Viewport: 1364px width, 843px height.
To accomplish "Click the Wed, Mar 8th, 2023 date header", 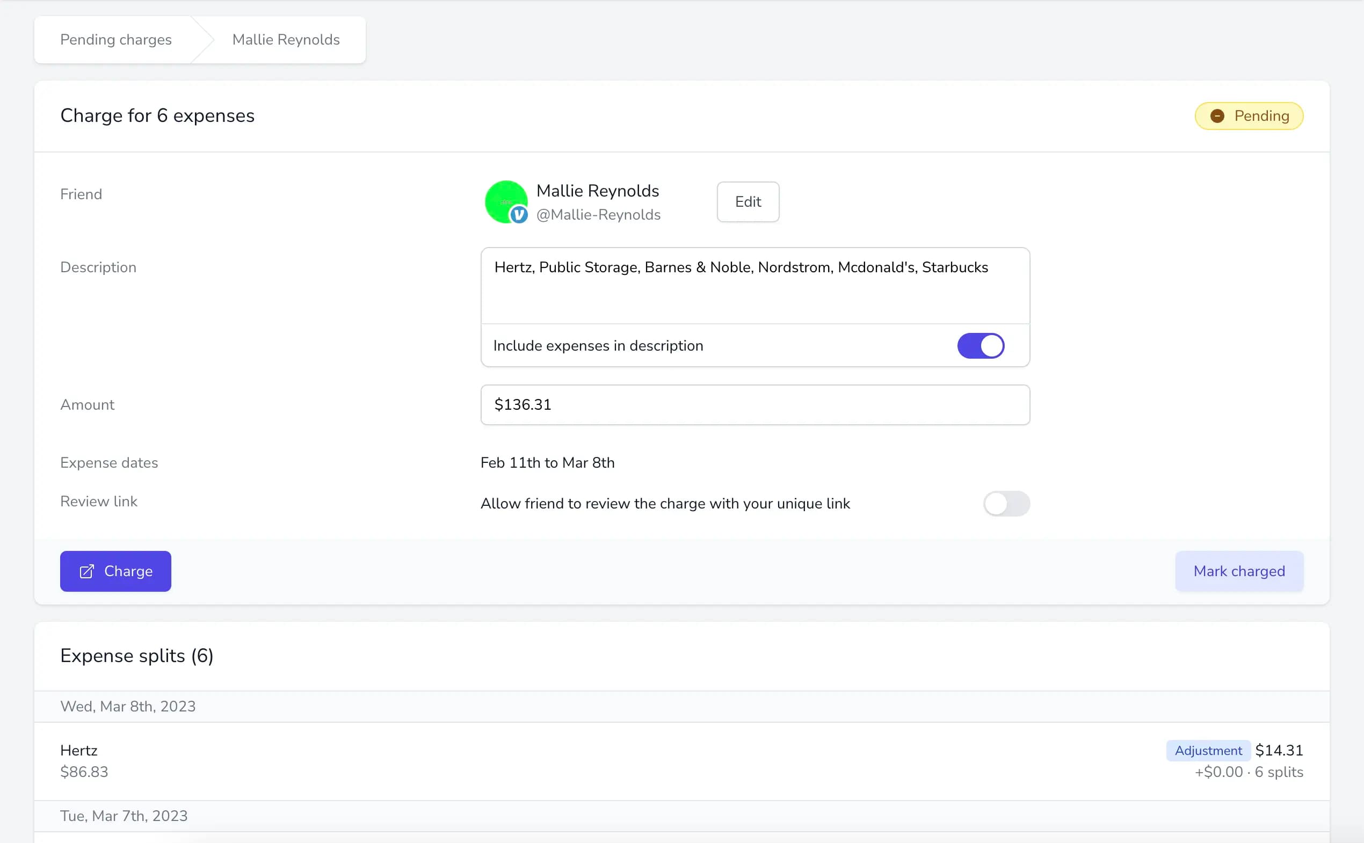I will coord(128,707).
